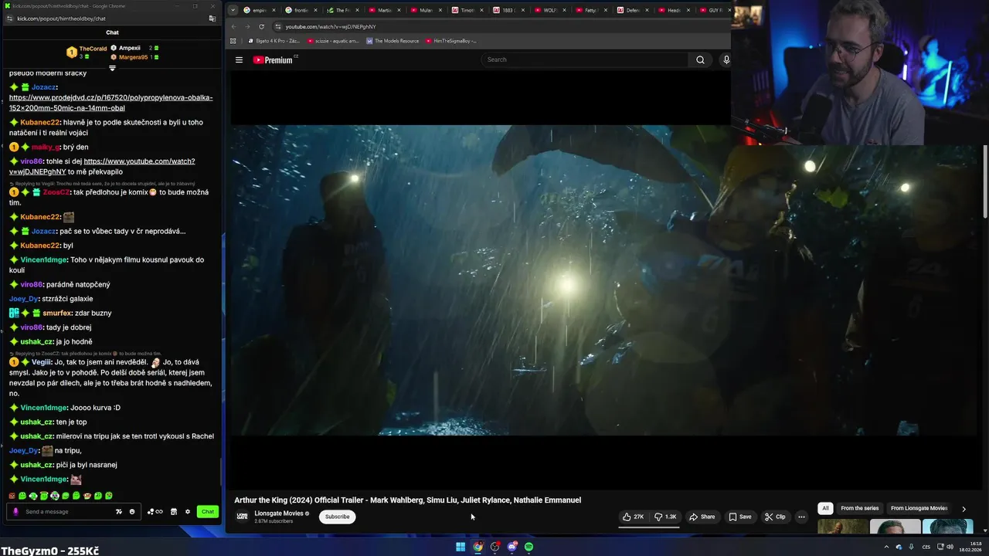Close the Martian browser tab

click(398, 10)
